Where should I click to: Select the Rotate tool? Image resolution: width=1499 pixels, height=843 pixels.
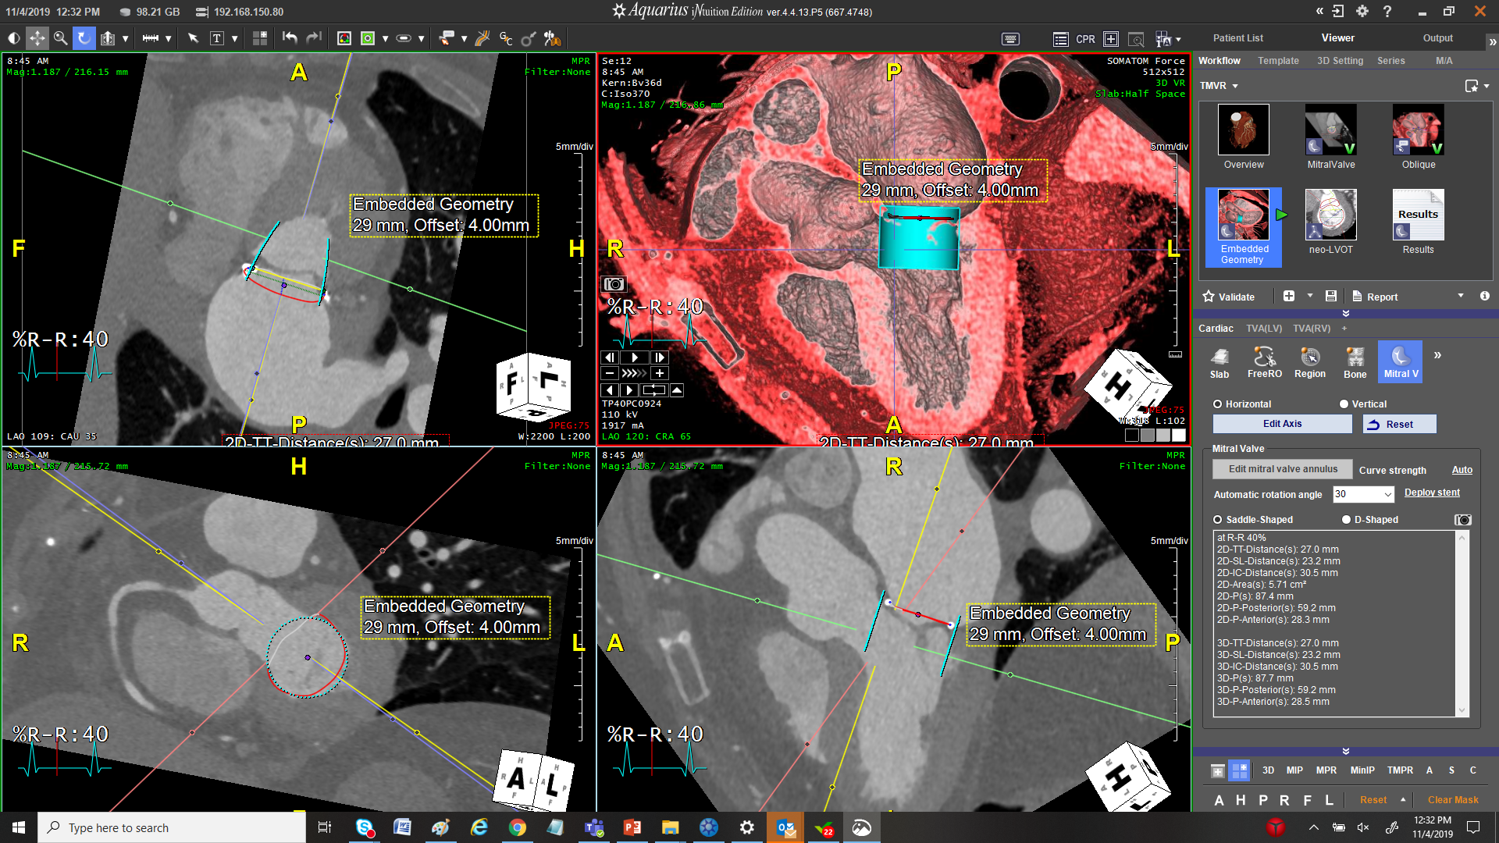pyautogui.click(x=84, y=37)
